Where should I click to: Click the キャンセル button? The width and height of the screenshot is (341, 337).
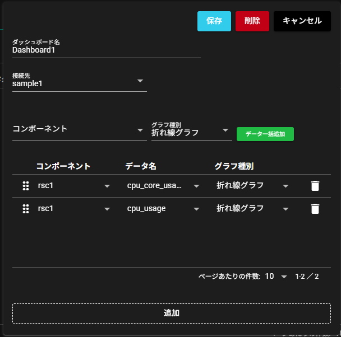pyautogui.click(x=302, y=21)
